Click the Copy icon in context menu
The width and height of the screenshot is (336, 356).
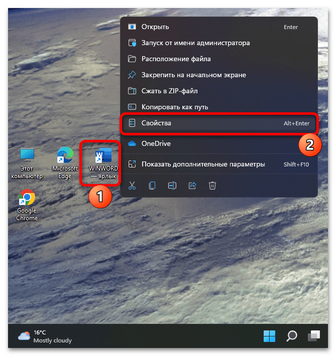(152, 186)
